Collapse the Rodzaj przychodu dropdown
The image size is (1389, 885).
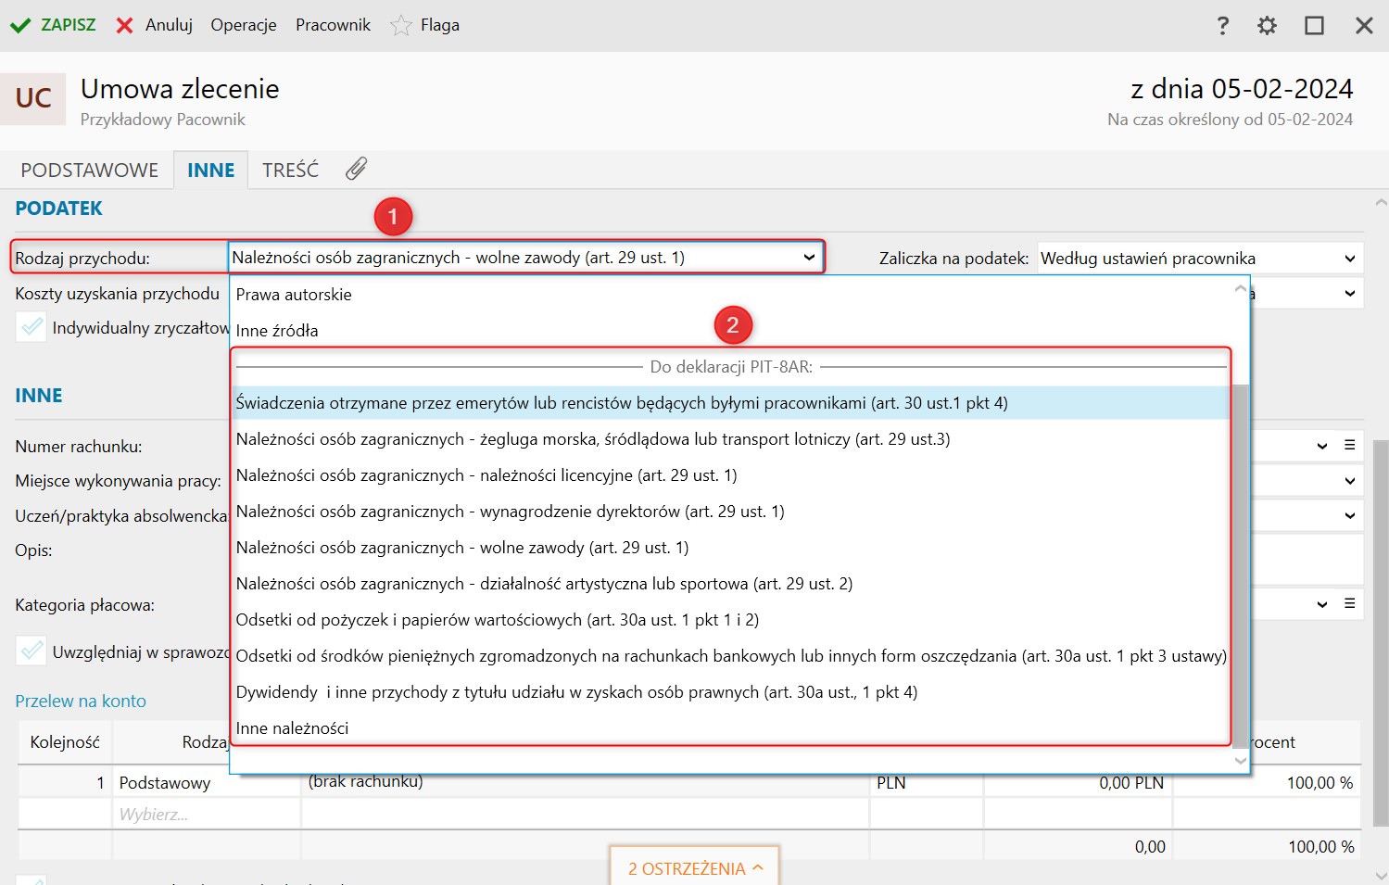pyautogui.click(x=809, y=258)
